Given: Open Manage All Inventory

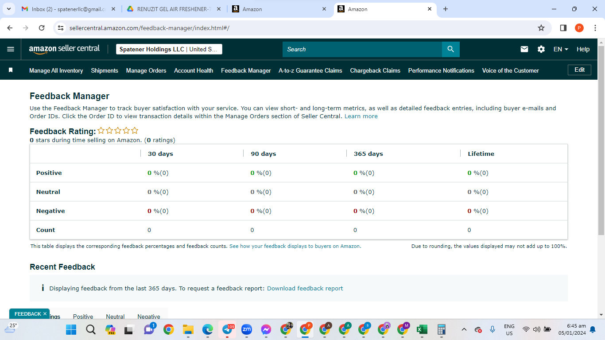Looking at the screenshot, I should tap(56, 70).
